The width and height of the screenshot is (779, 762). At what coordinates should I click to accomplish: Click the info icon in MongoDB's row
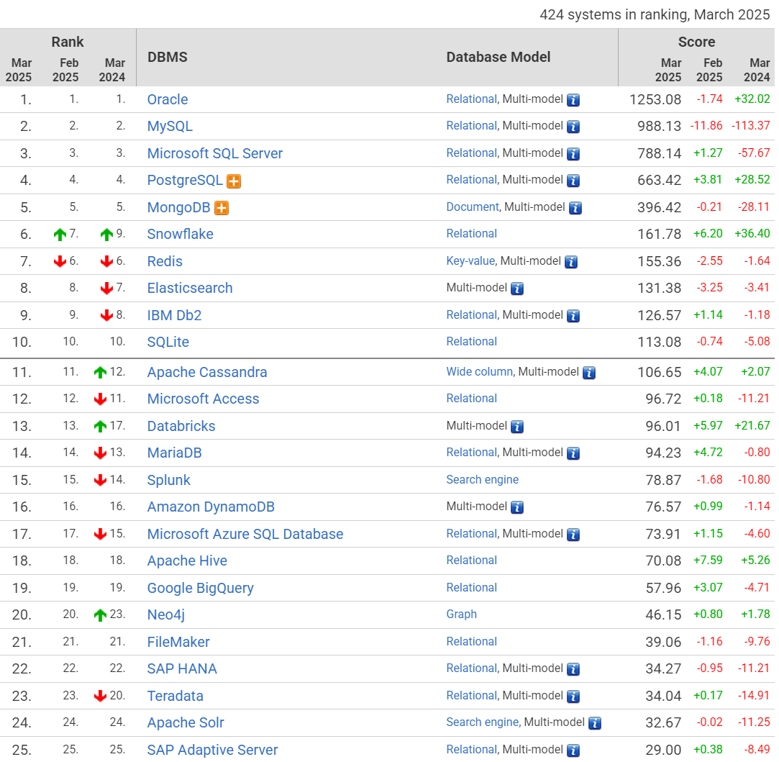[x=575, y=208]
